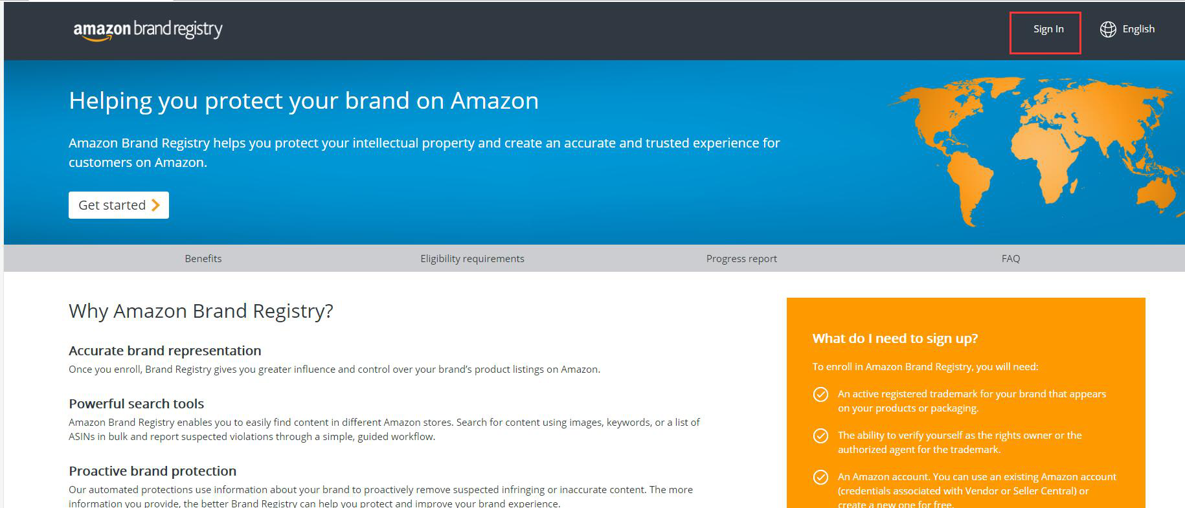Click the 'Helping you protect your brand' headline

tap(304, 101)
